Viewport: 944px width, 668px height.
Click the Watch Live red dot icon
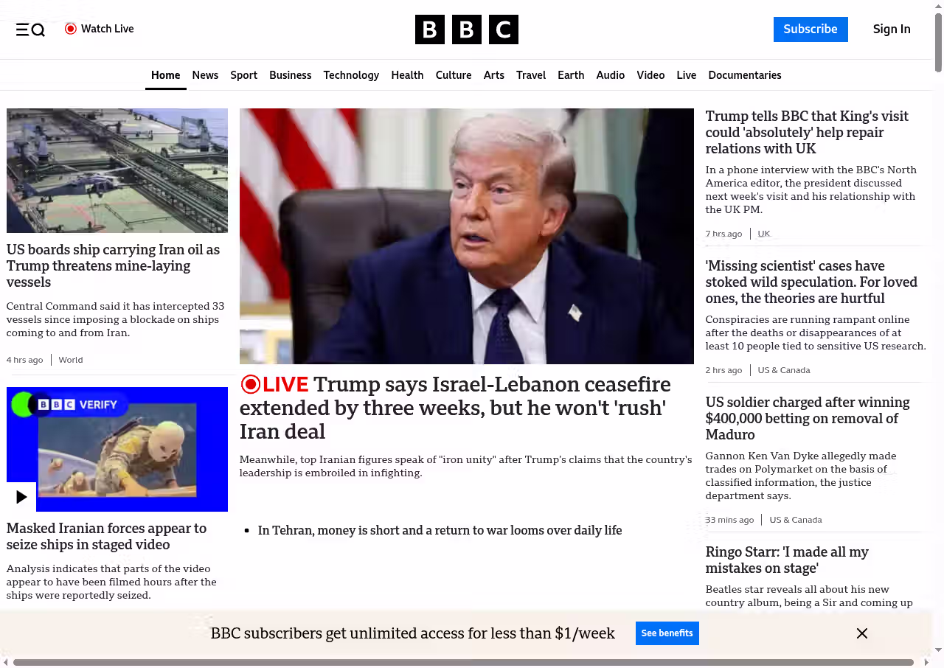pos(71,29)
